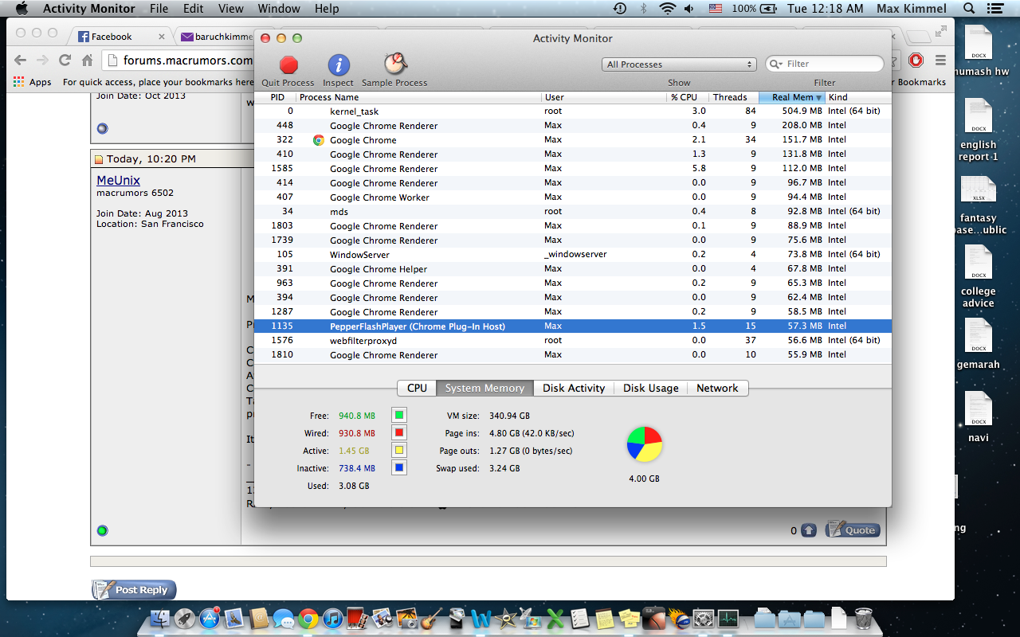Open the Window menu in menu bar
Image resolution: width=1020 pixels, height=637 pixels.
click(x=279, y=9)
